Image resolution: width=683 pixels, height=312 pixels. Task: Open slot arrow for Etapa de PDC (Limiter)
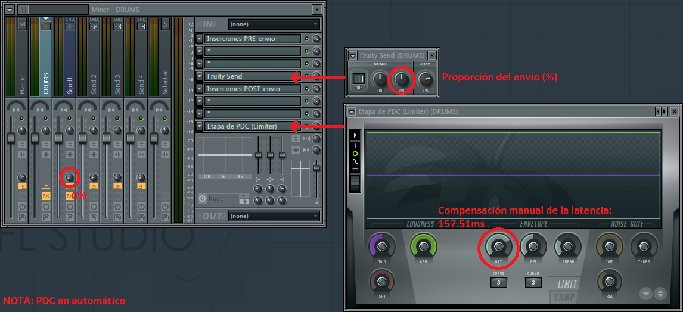click(x=199, y=126)
